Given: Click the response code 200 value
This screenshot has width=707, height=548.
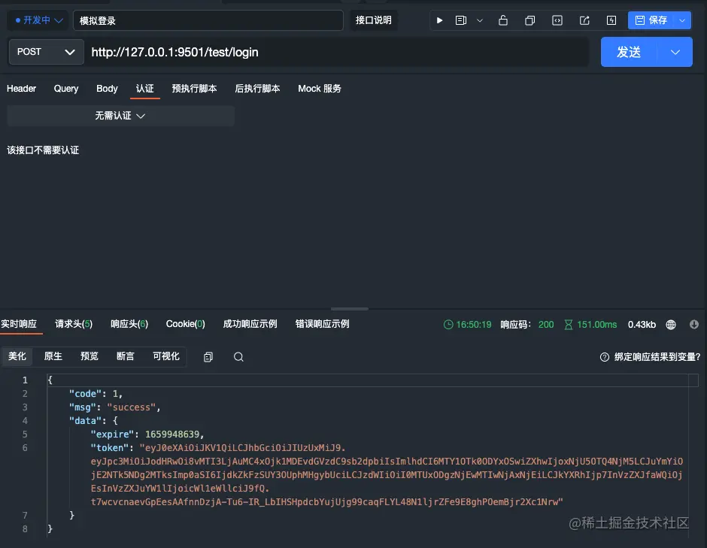Looking at the screenshot, I should tap(546, 325).
